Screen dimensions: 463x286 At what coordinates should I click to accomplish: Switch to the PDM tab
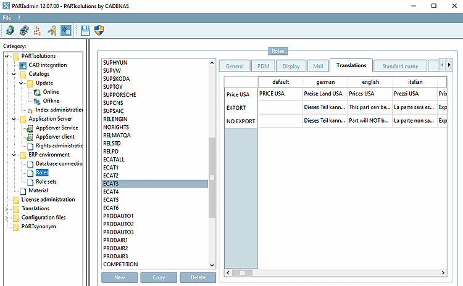pyautogui.click(x=263, y=66)
